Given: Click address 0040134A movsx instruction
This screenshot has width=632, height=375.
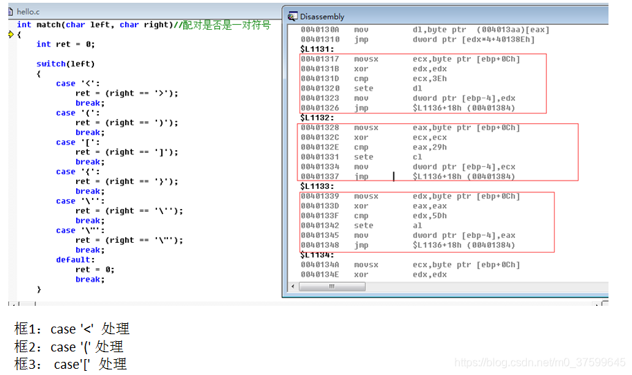Looking at the screenshot, I should (x=410, y=264).
